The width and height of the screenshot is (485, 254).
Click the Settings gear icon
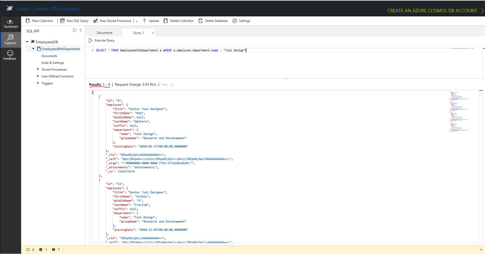pos(235,21)
